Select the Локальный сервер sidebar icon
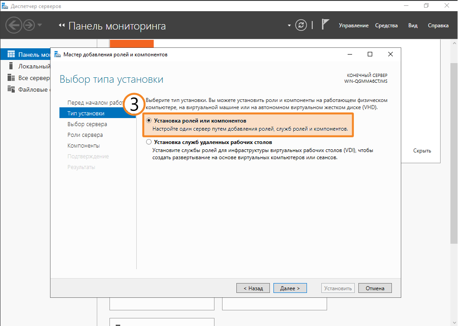The width and height of the screenshot is (458, 326). 11,66
